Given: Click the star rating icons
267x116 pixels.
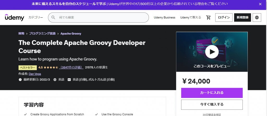Looking at the screenshot, I should pos(51,67).
